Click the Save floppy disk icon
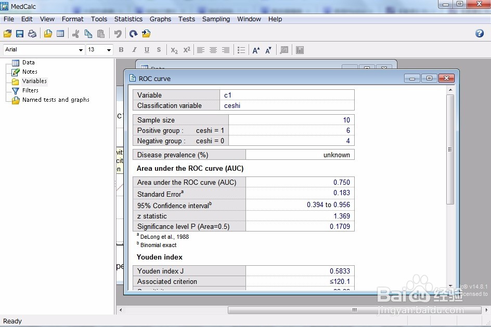Viewport: 491px width, 327px height. (x=20, y=33)
